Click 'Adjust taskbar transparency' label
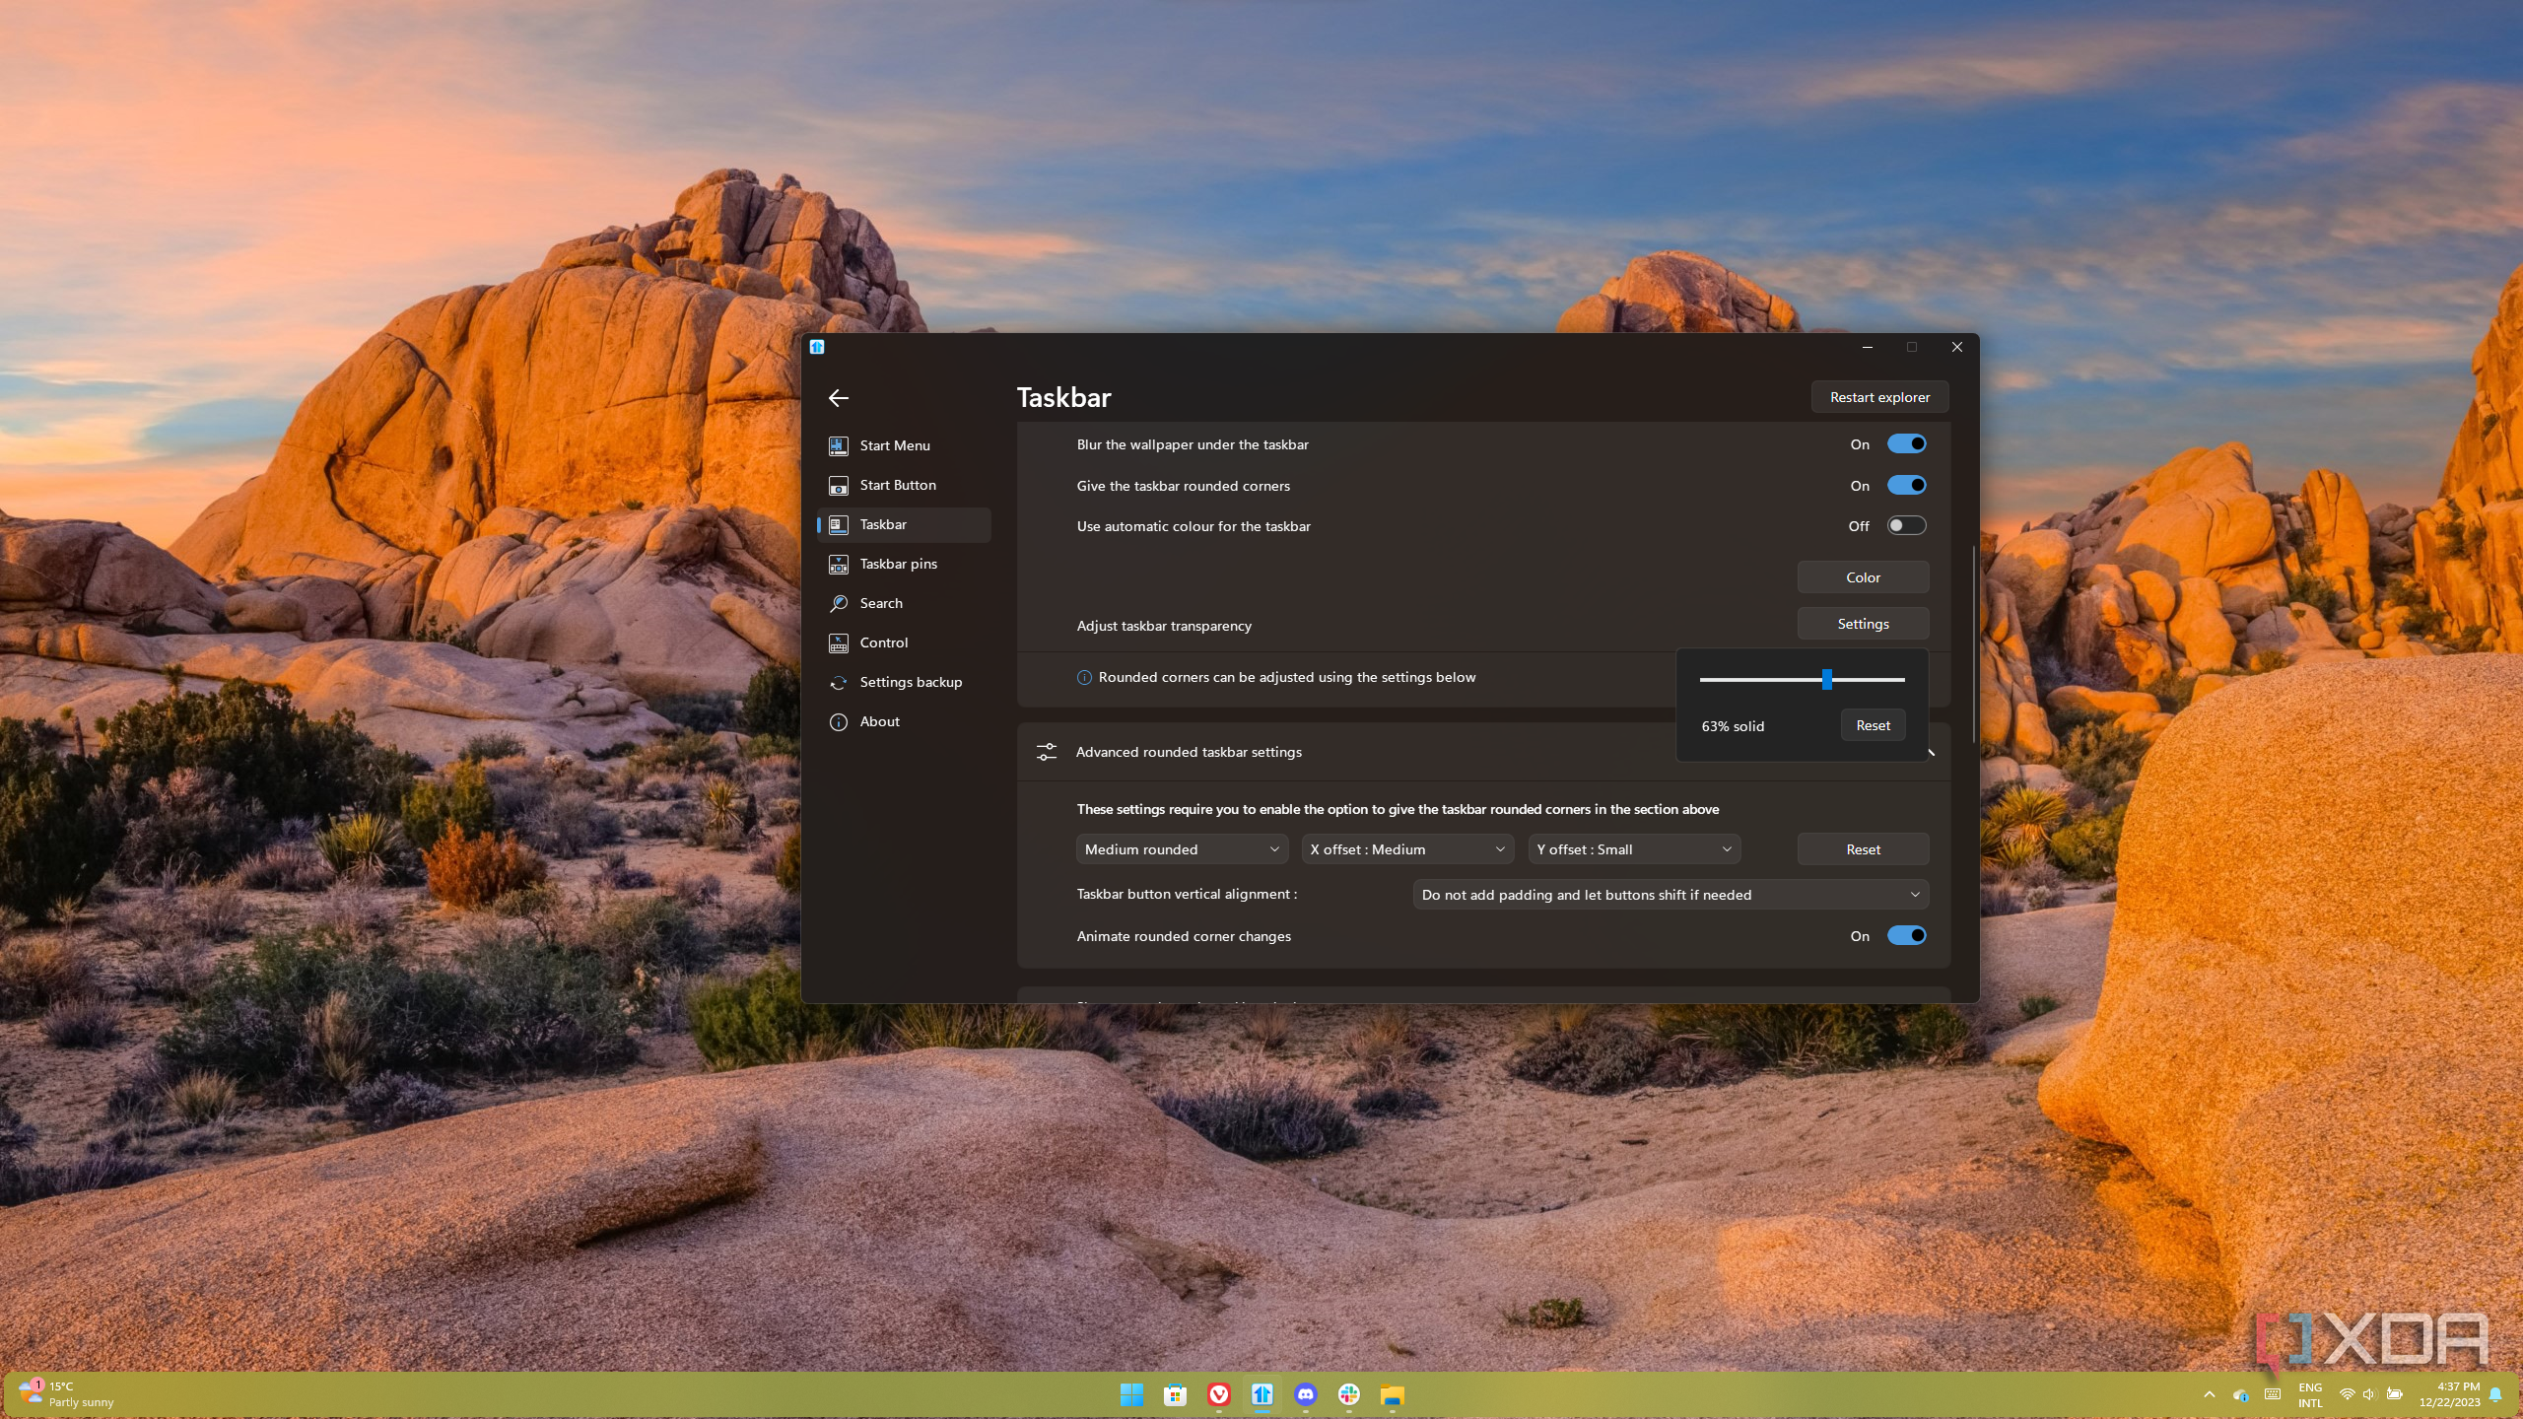This screenshot has height=1419, width=2523. tap(1164, 626)
